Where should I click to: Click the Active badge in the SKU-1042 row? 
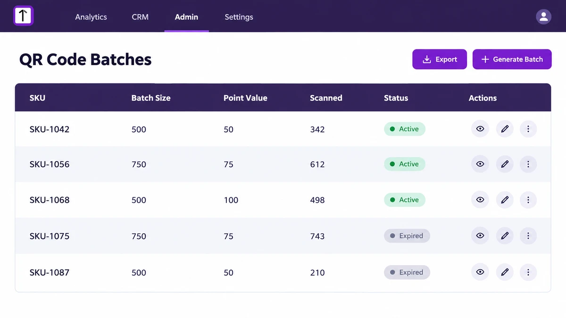405,129
